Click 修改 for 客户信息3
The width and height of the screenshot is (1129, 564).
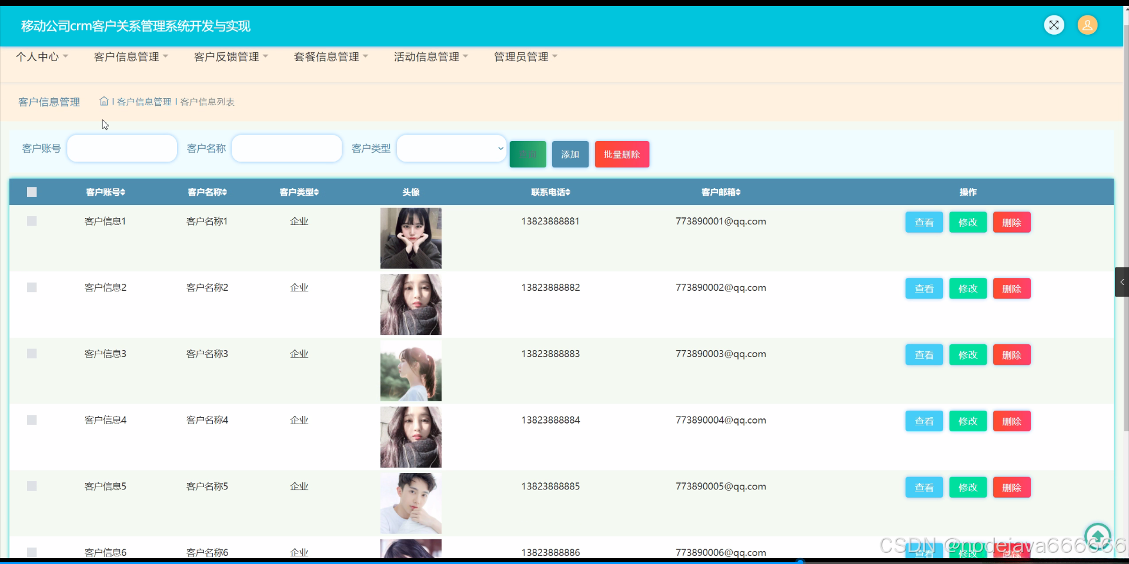[967, 355]
